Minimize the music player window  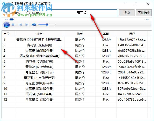coord(125,4)
